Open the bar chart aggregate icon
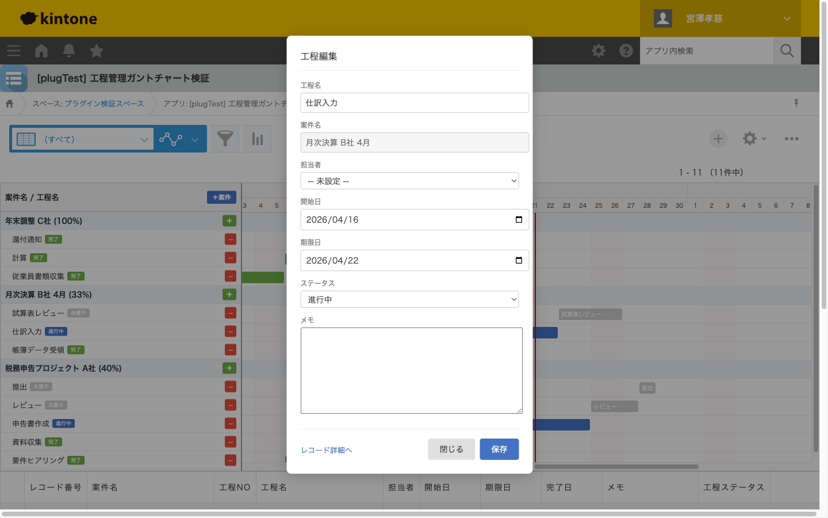The height and width of the screenshot is (518, 828). tap(258, 139)
